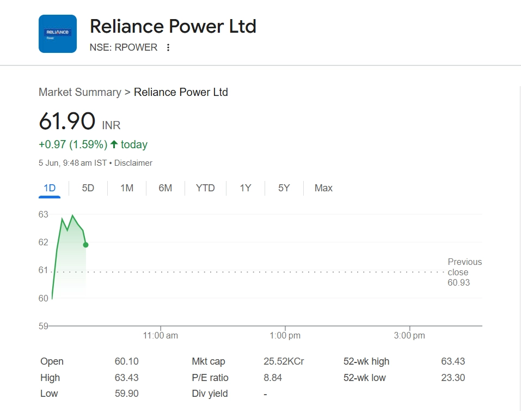The image size is (521, 411).
Task: Switch to the 1M chart tab
Action: click(127, 188)
